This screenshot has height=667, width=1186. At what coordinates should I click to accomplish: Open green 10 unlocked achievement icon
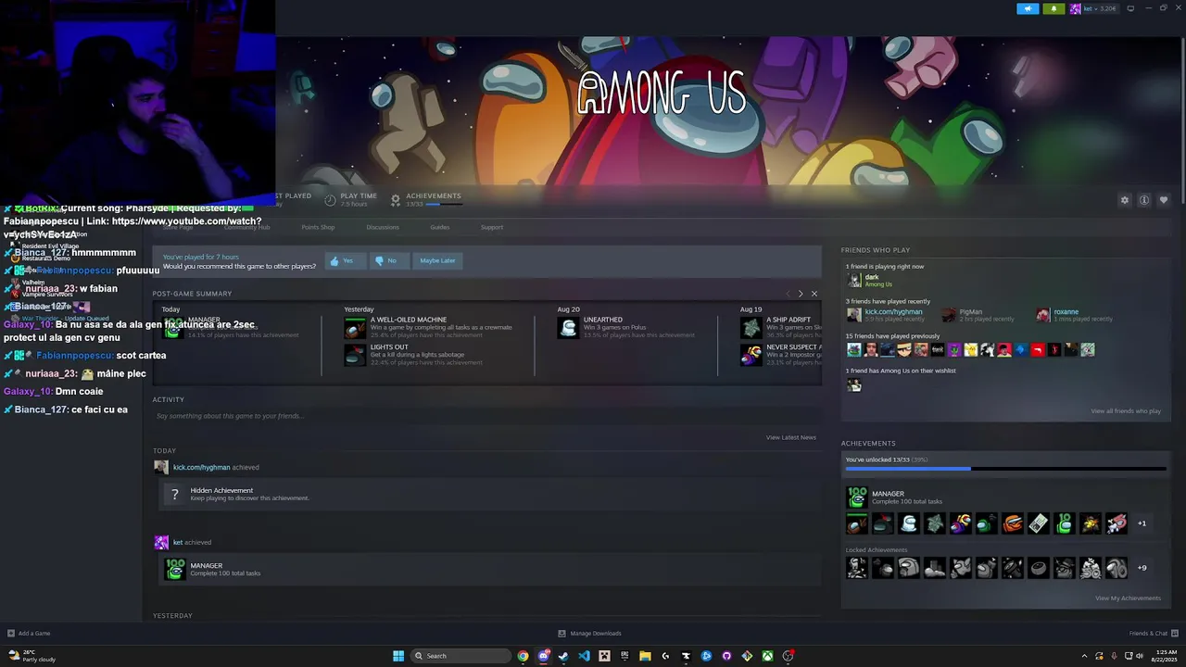(x=1065, y=523)
